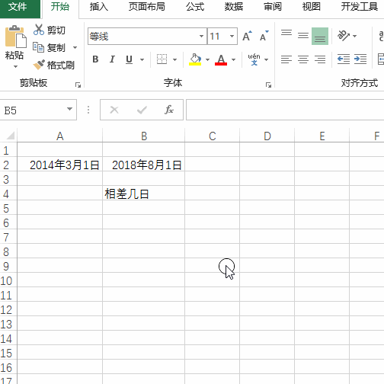Switch to the 数据 (Data) tab
384x384 pixels.
(x=234, y=7)
